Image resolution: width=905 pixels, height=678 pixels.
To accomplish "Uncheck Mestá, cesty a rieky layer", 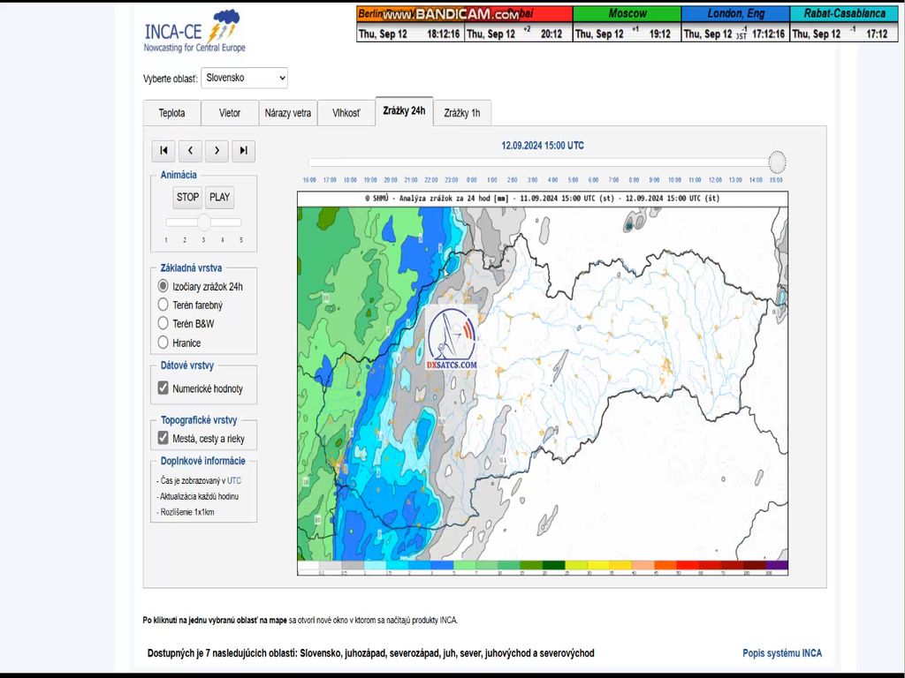I will pos(163,438).
